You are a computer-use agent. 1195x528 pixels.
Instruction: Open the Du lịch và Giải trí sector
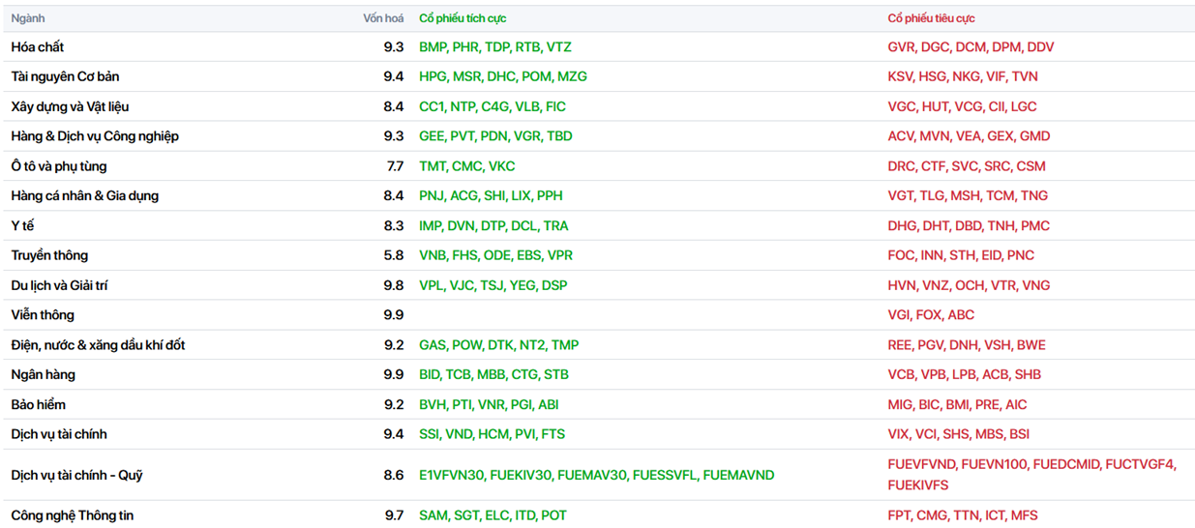pos(60,286)
